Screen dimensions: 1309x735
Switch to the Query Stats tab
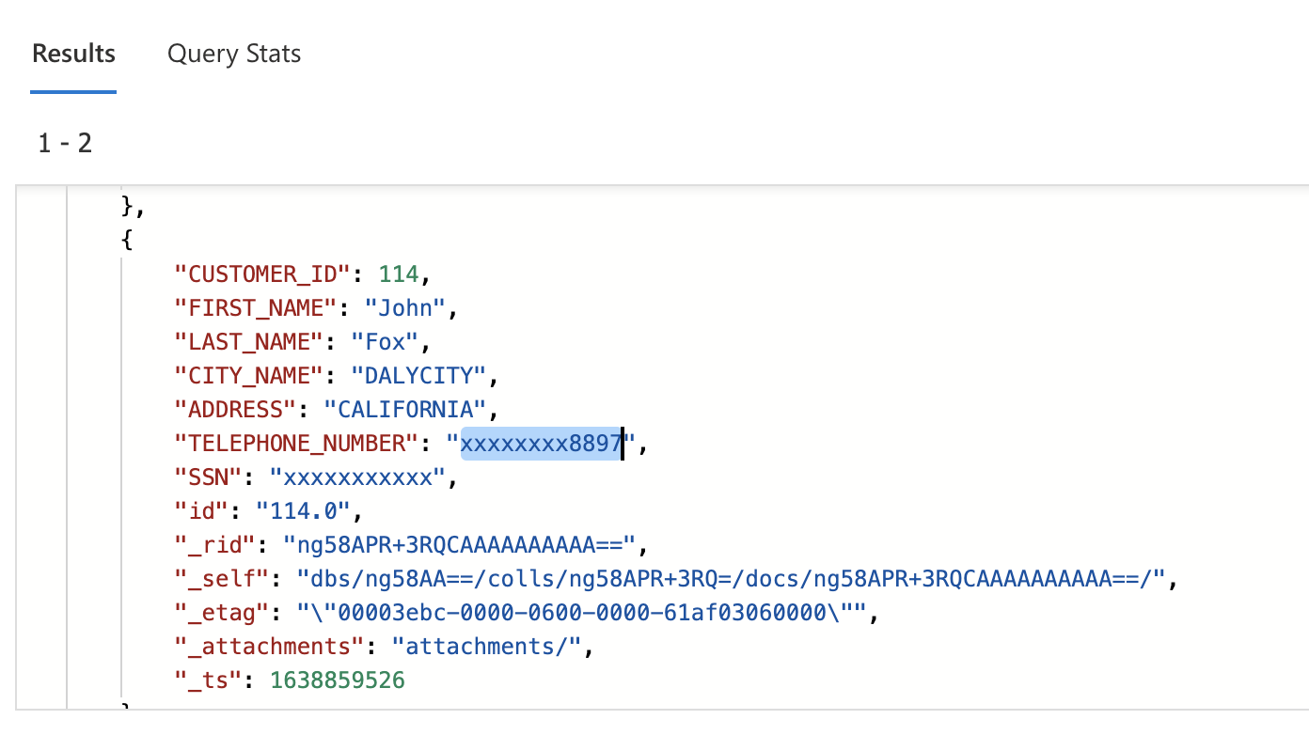click(234, 54)
